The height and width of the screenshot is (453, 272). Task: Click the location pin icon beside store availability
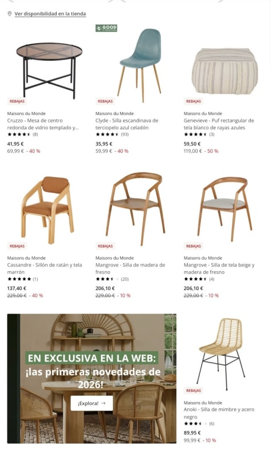10,14
